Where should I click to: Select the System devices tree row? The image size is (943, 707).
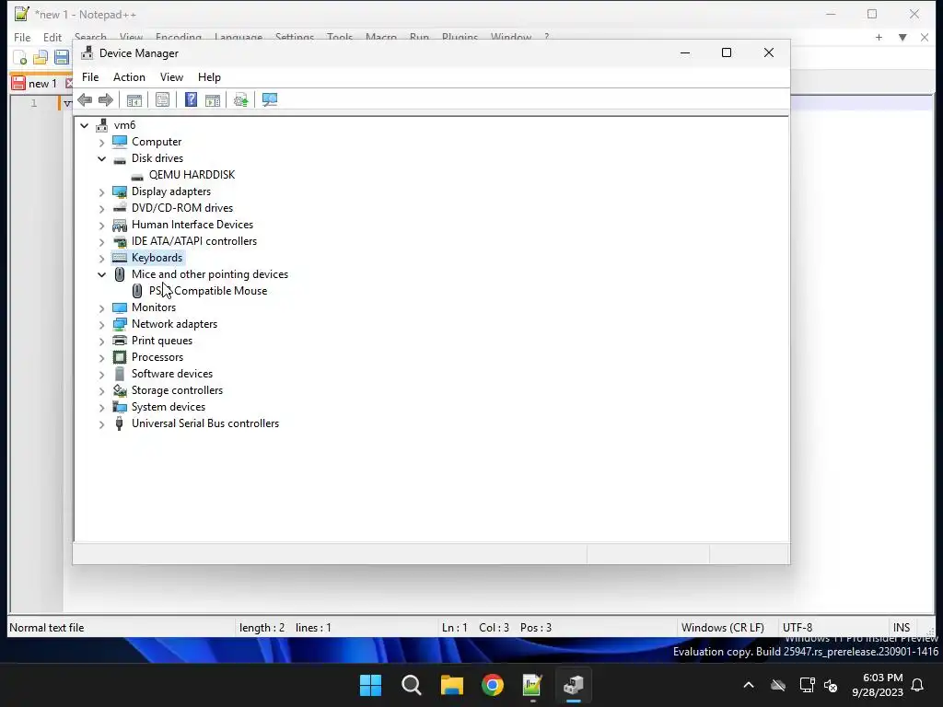(169, 407)
